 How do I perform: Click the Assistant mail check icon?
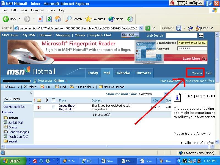[179, 28]
